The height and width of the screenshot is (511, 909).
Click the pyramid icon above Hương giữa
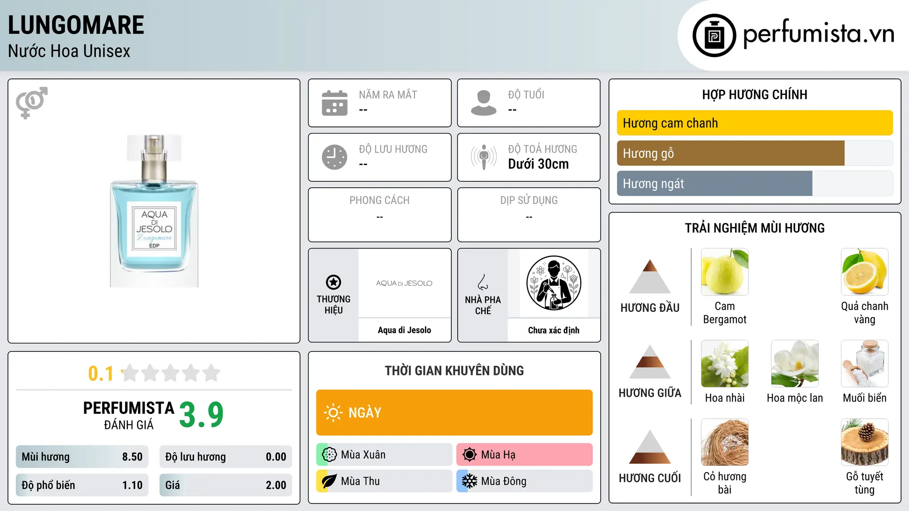650,362
